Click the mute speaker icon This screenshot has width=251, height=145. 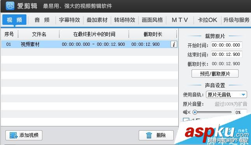tap(187, 112)
